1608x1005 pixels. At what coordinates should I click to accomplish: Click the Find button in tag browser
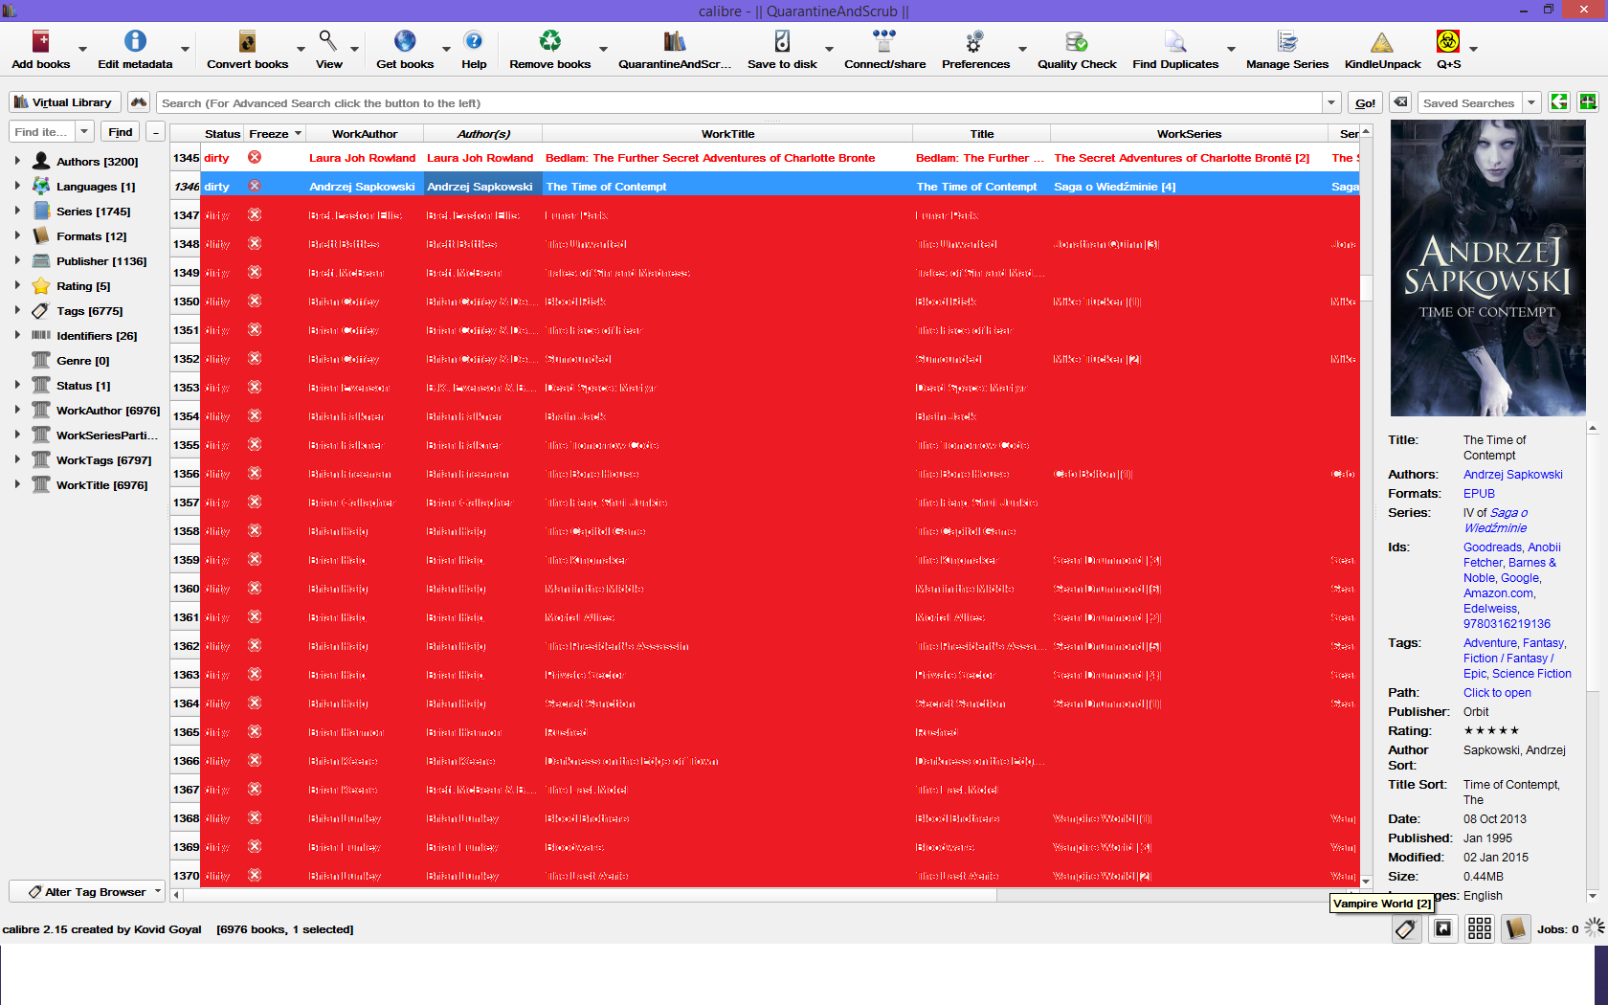point(121,132)
